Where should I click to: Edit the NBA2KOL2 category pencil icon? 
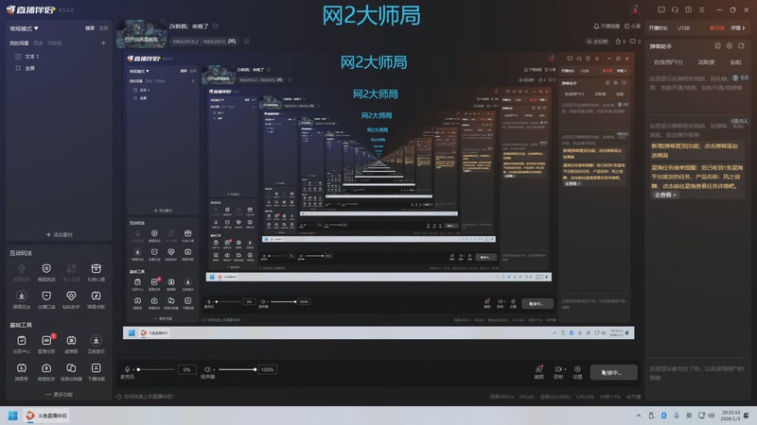click(x=247, y=42)
